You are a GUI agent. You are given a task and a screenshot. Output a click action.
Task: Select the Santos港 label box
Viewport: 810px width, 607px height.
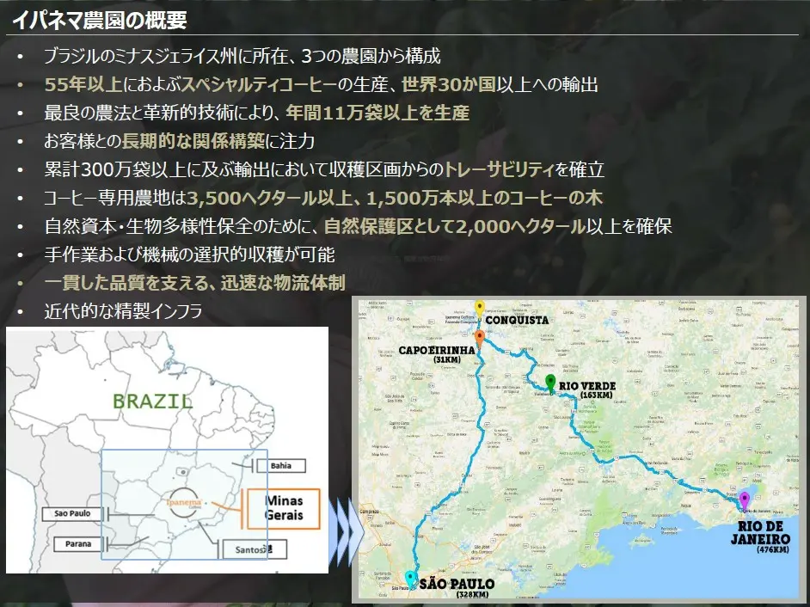(254, 549)
